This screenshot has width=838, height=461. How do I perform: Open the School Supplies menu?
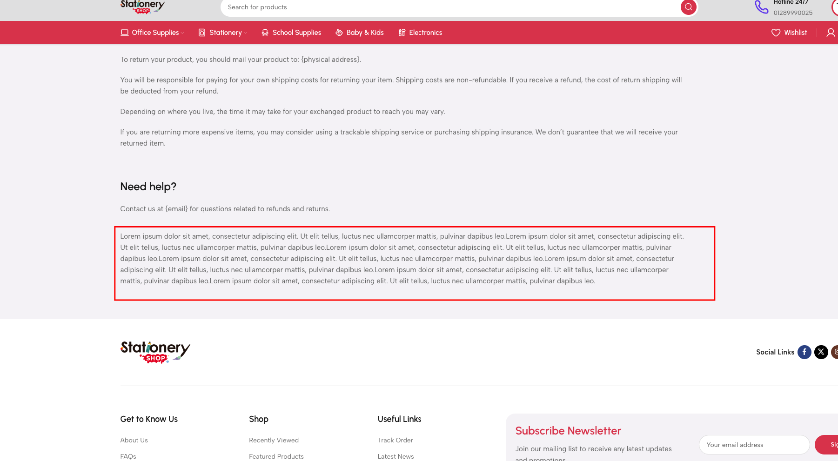(297, 33)
